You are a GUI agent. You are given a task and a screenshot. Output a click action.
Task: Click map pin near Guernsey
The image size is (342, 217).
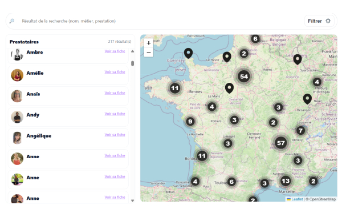pyautogui.click(x=188, y=53)
